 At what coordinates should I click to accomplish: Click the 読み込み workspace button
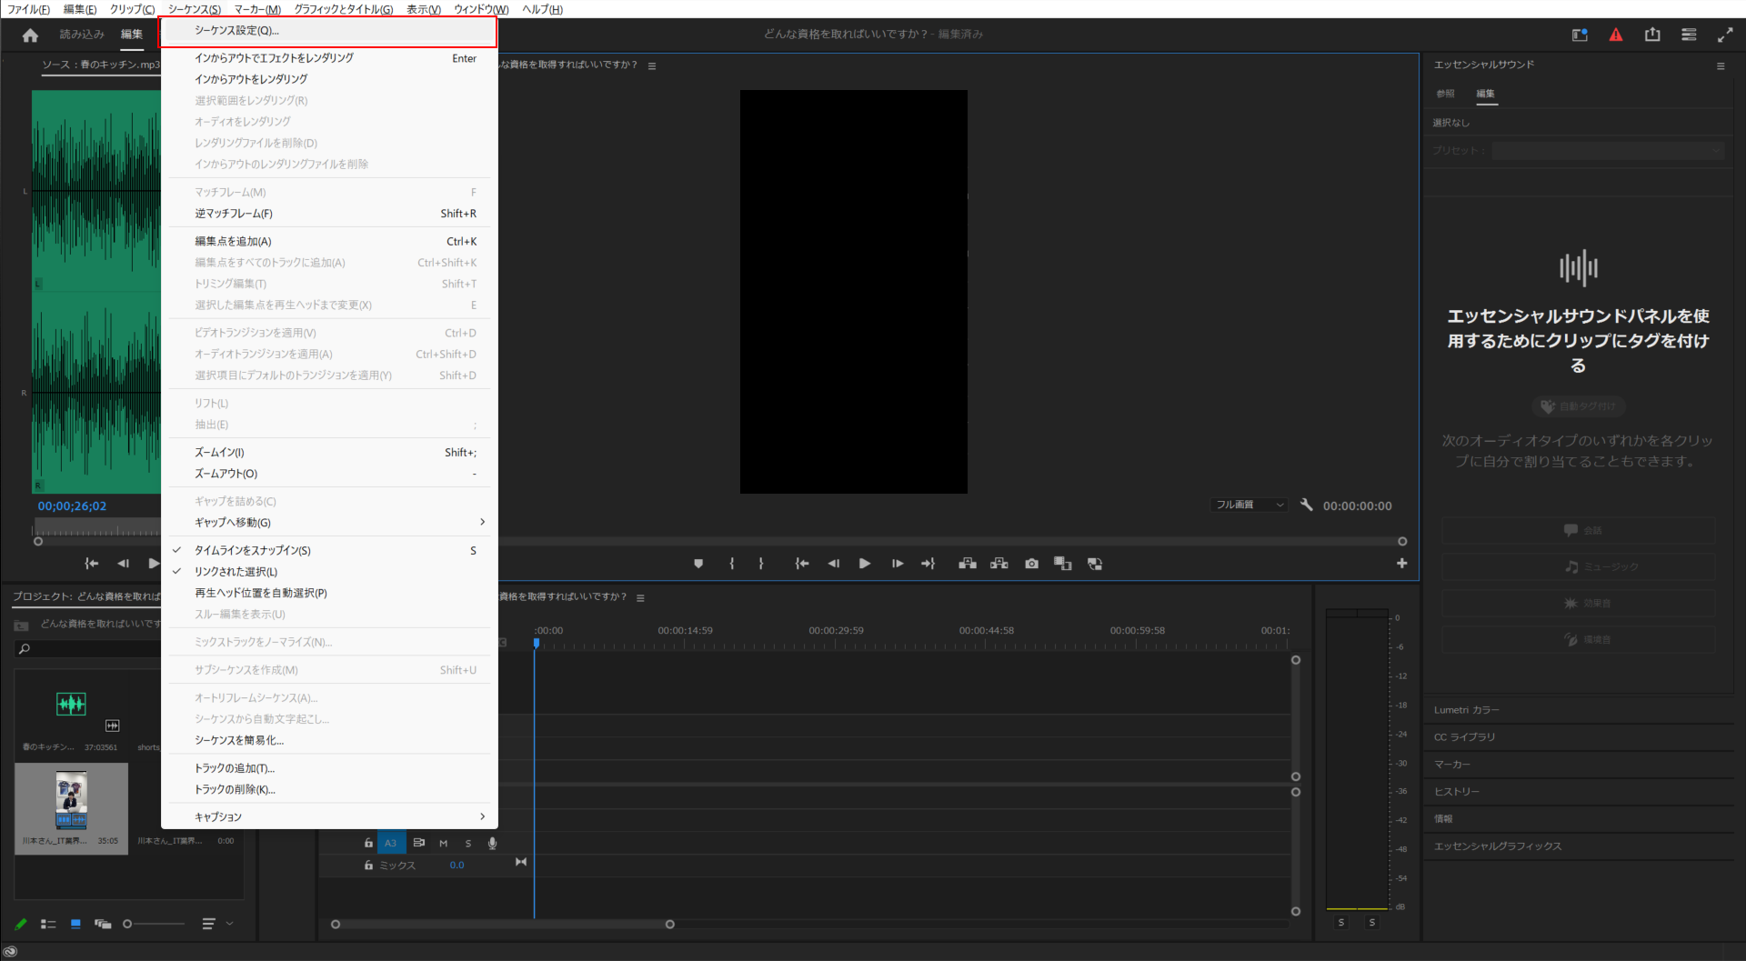(x=82, y=35)
